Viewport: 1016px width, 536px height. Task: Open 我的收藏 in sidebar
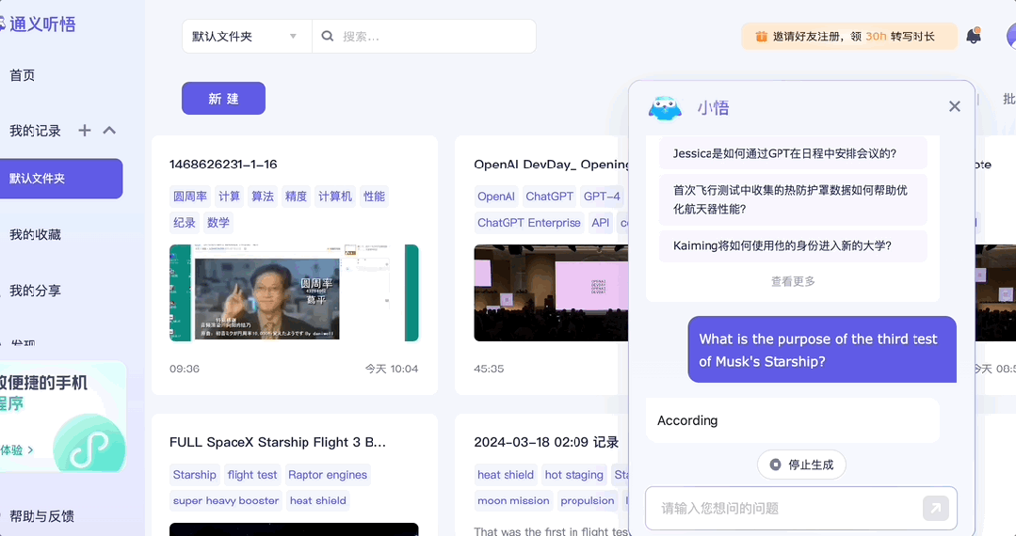(x=35, y=234)
